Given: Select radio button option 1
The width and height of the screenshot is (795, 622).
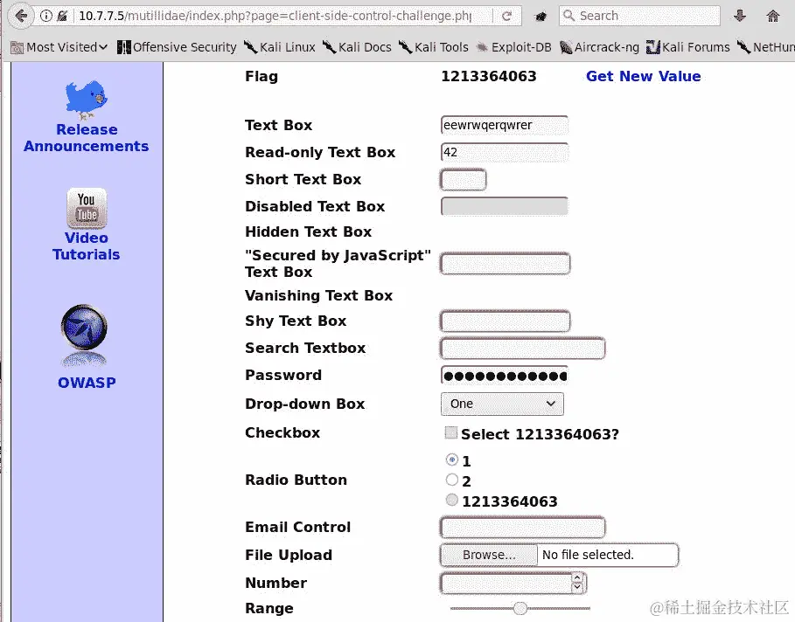Looking at the screenshot, I should point(452,460).
